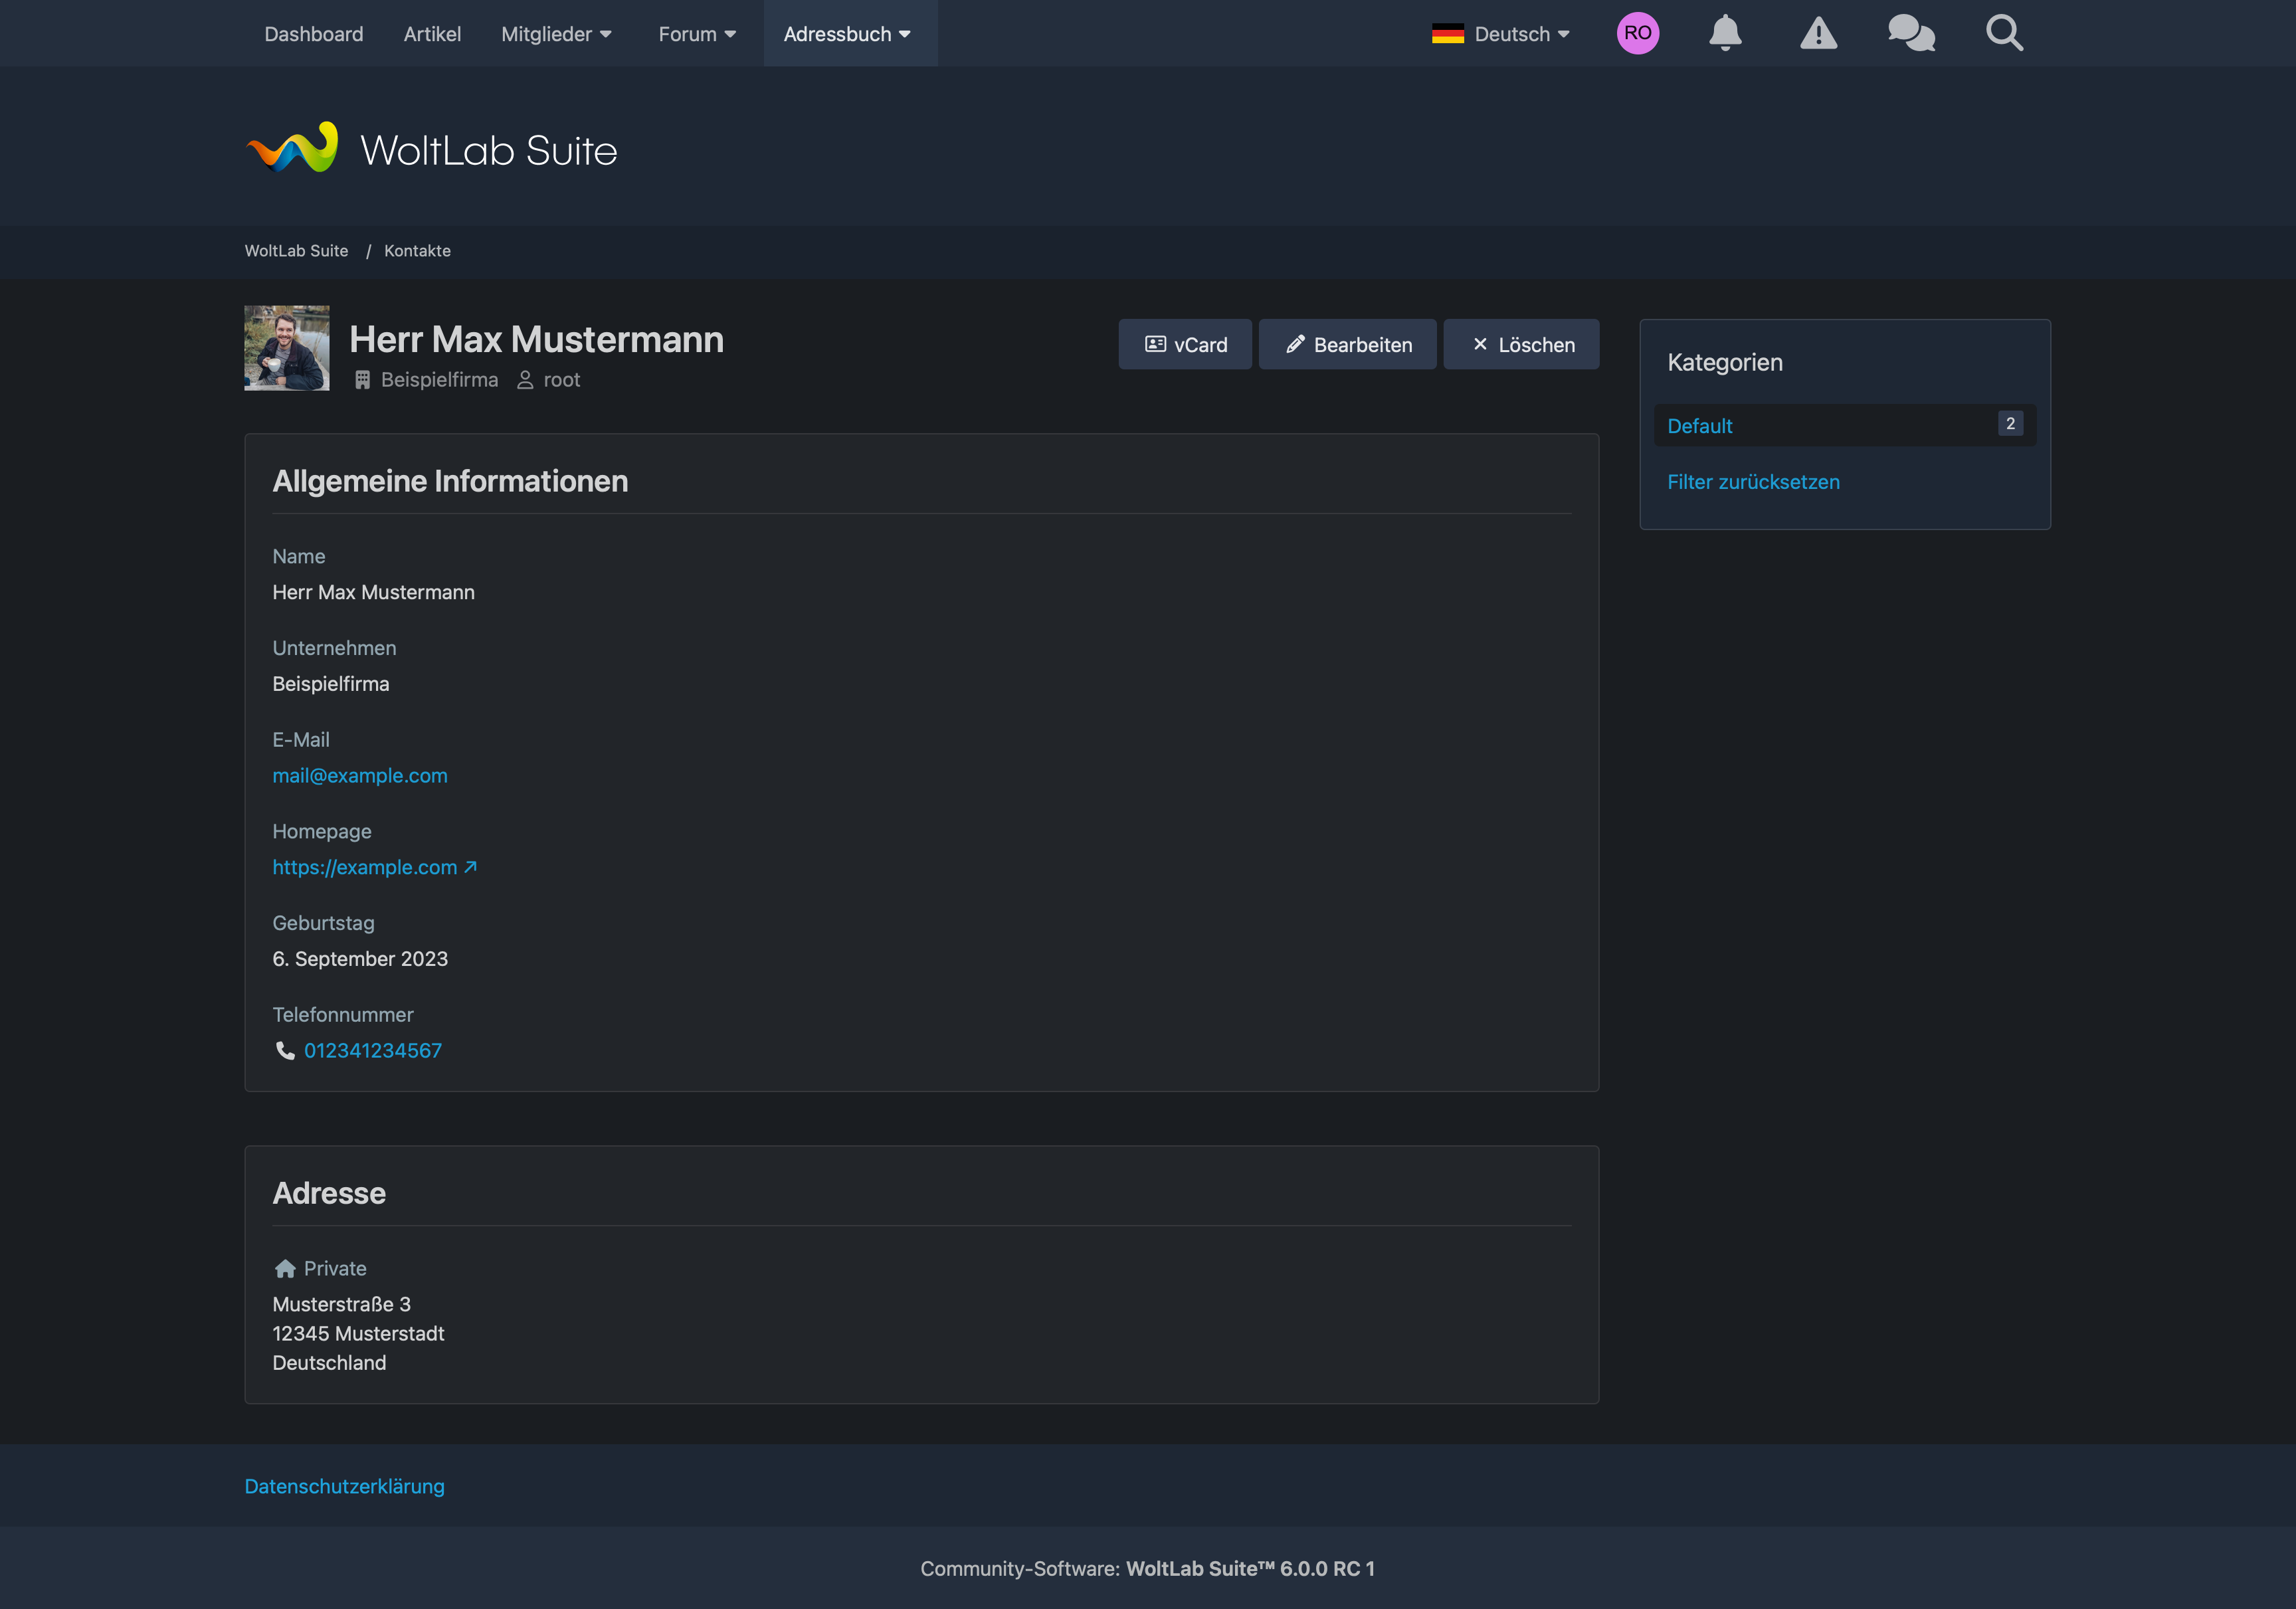Click the contact photo of Max Mustermann

[x=287, y=348]
